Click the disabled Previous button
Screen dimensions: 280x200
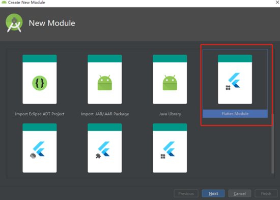coord(186,193)
